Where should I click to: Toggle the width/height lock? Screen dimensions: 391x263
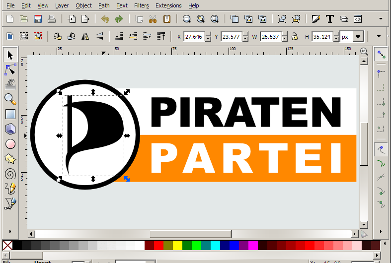pyautogui.click(x=294, y=36)
